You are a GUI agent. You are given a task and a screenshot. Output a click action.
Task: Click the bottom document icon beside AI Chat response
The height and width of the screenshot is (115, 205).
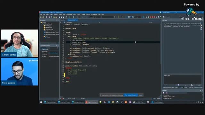point(201,29)
